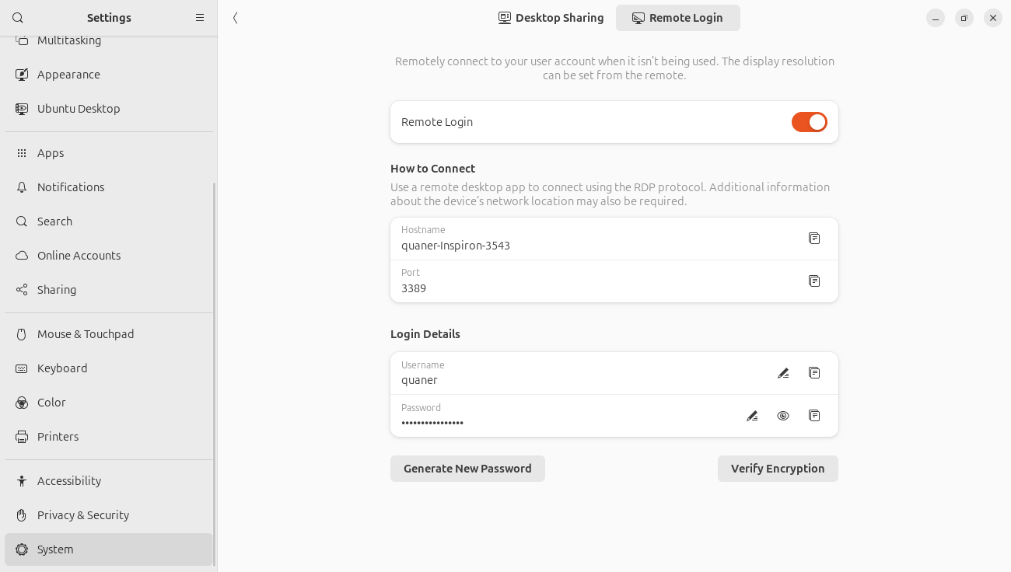Edit the username with pencil icon

[x=783, y=373]
